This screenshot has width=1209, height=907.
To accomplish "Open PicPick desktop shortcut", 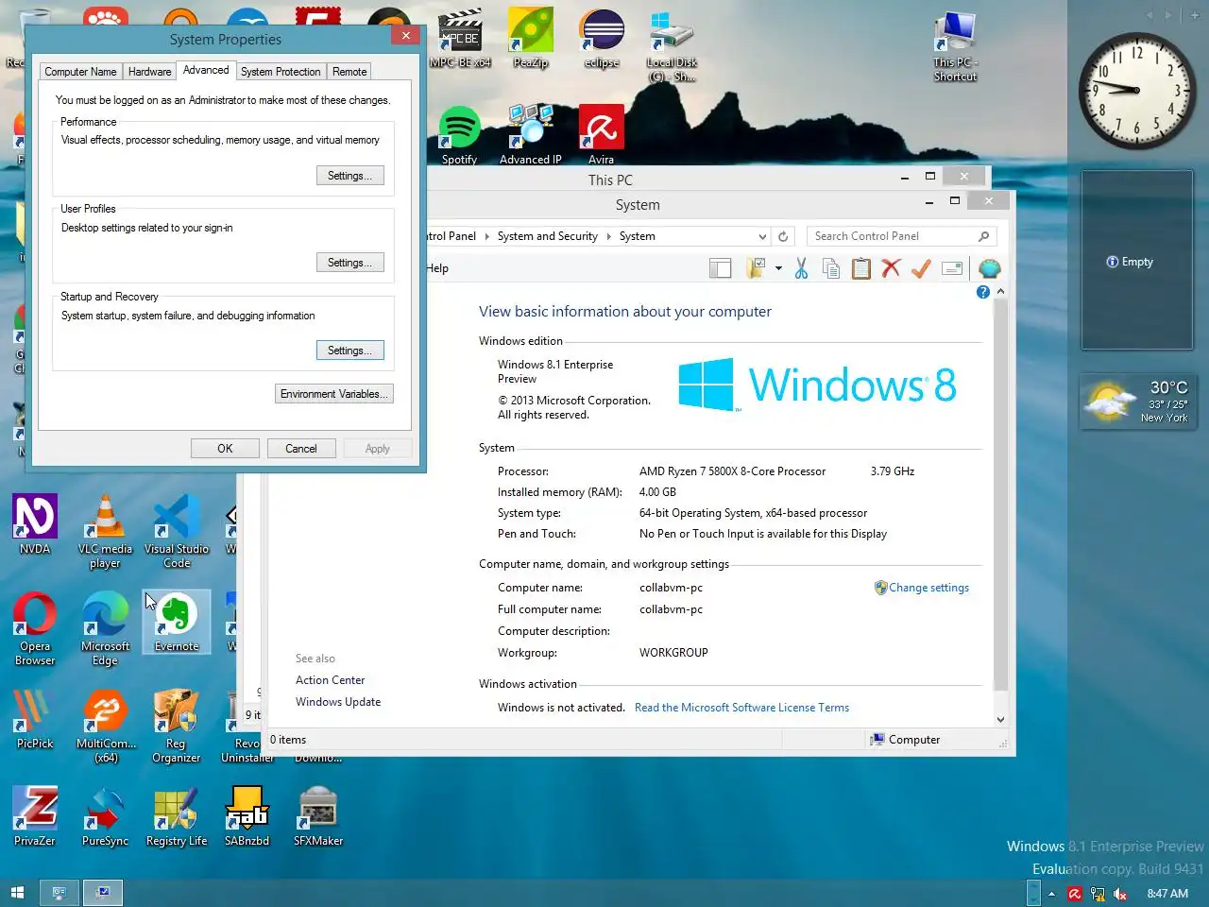I will [35, 719].
